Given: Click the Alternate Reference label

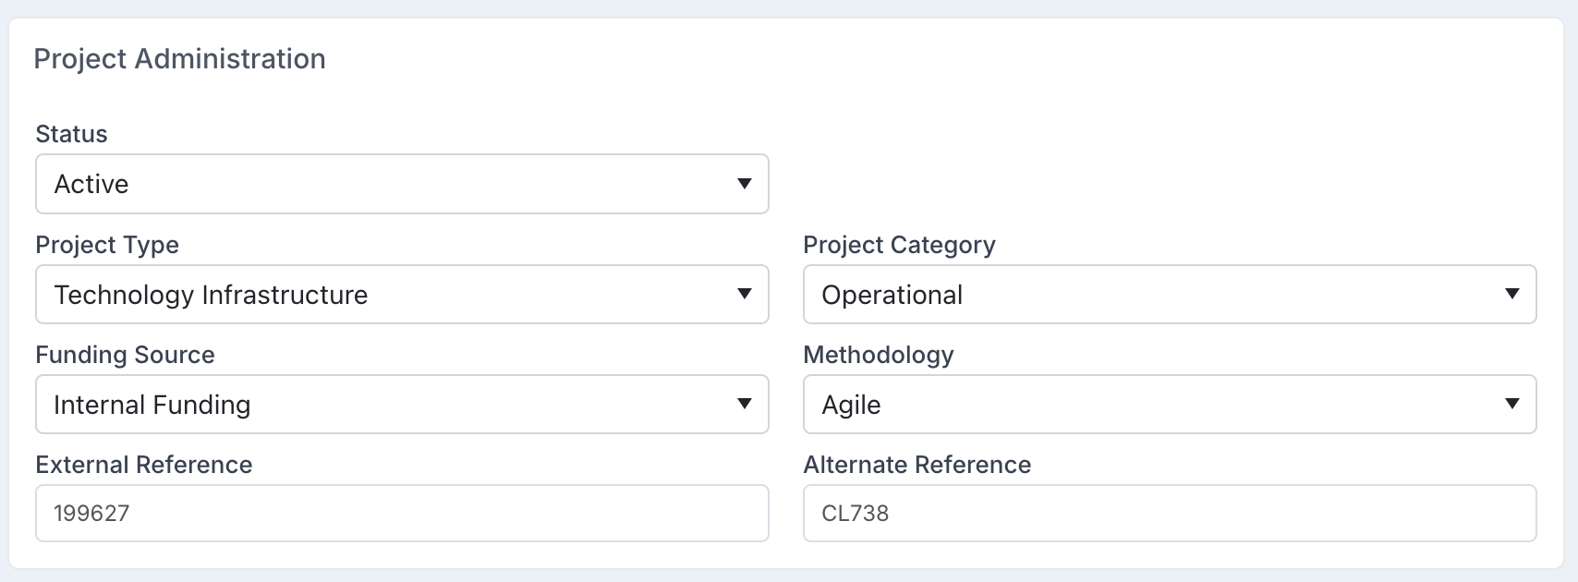Looking at the screenshot, I should pyautogui.click(x=917, y=465).
